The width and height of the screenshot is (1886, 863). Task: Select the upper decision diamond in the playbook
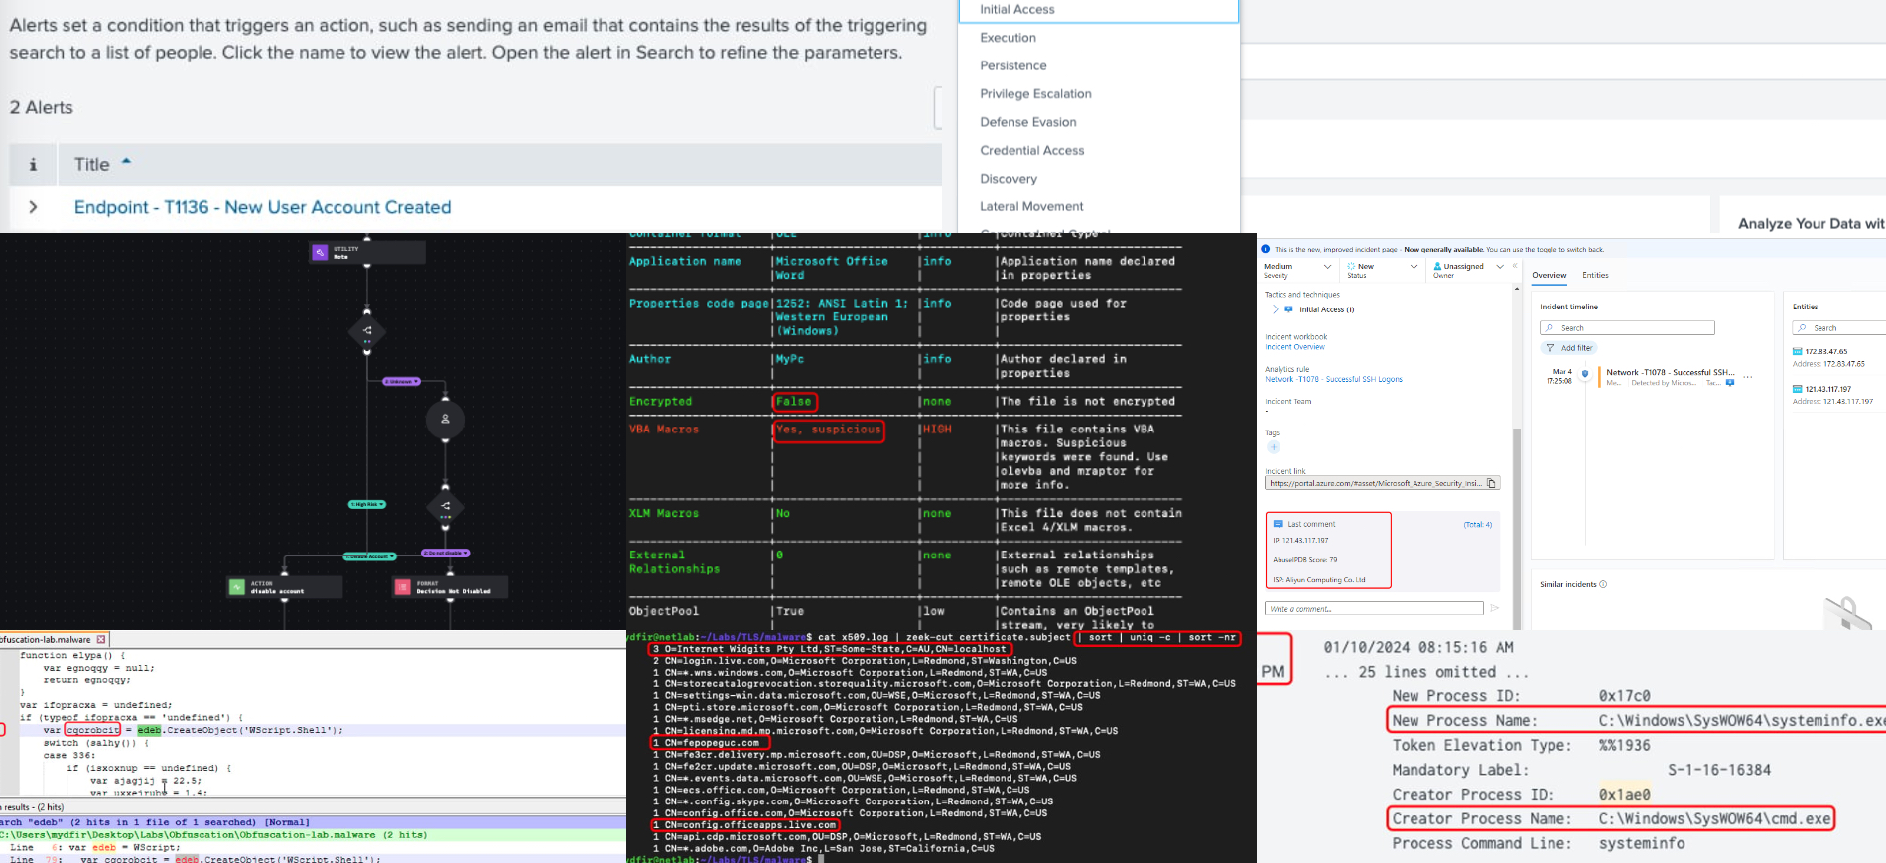click(367, 331)
